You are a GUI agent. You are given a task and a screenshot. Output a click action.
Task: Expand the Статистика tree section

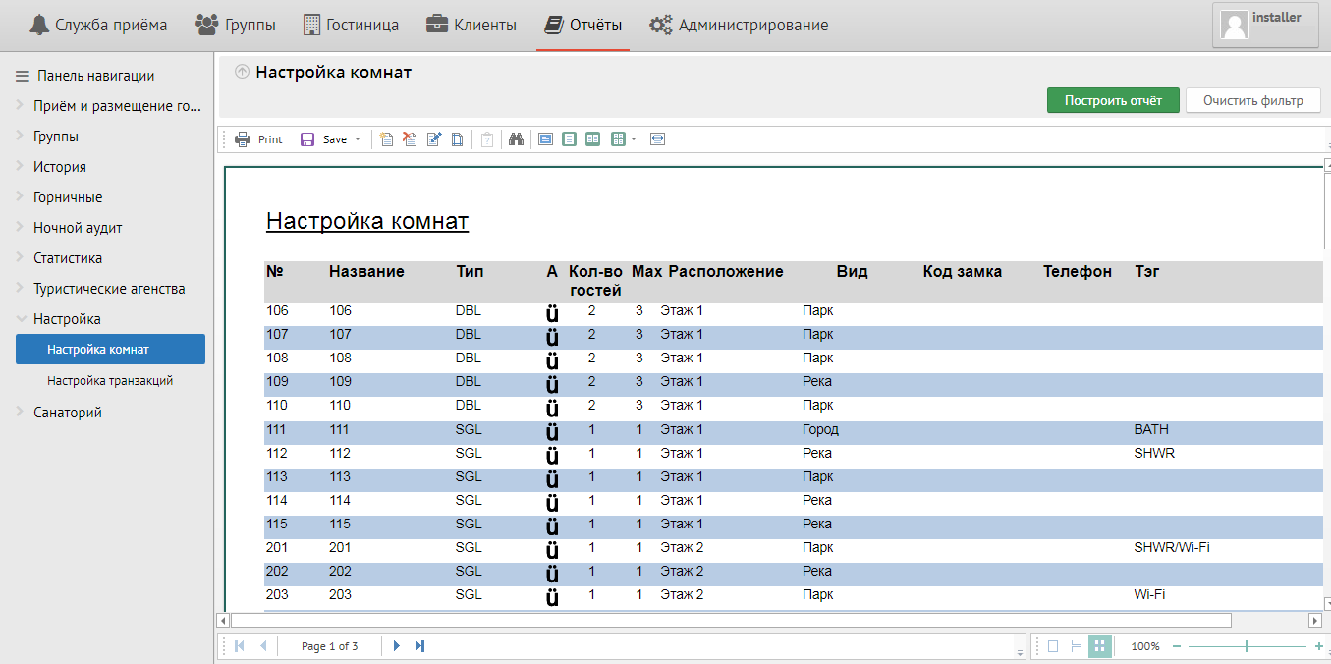tap(68, 258)
